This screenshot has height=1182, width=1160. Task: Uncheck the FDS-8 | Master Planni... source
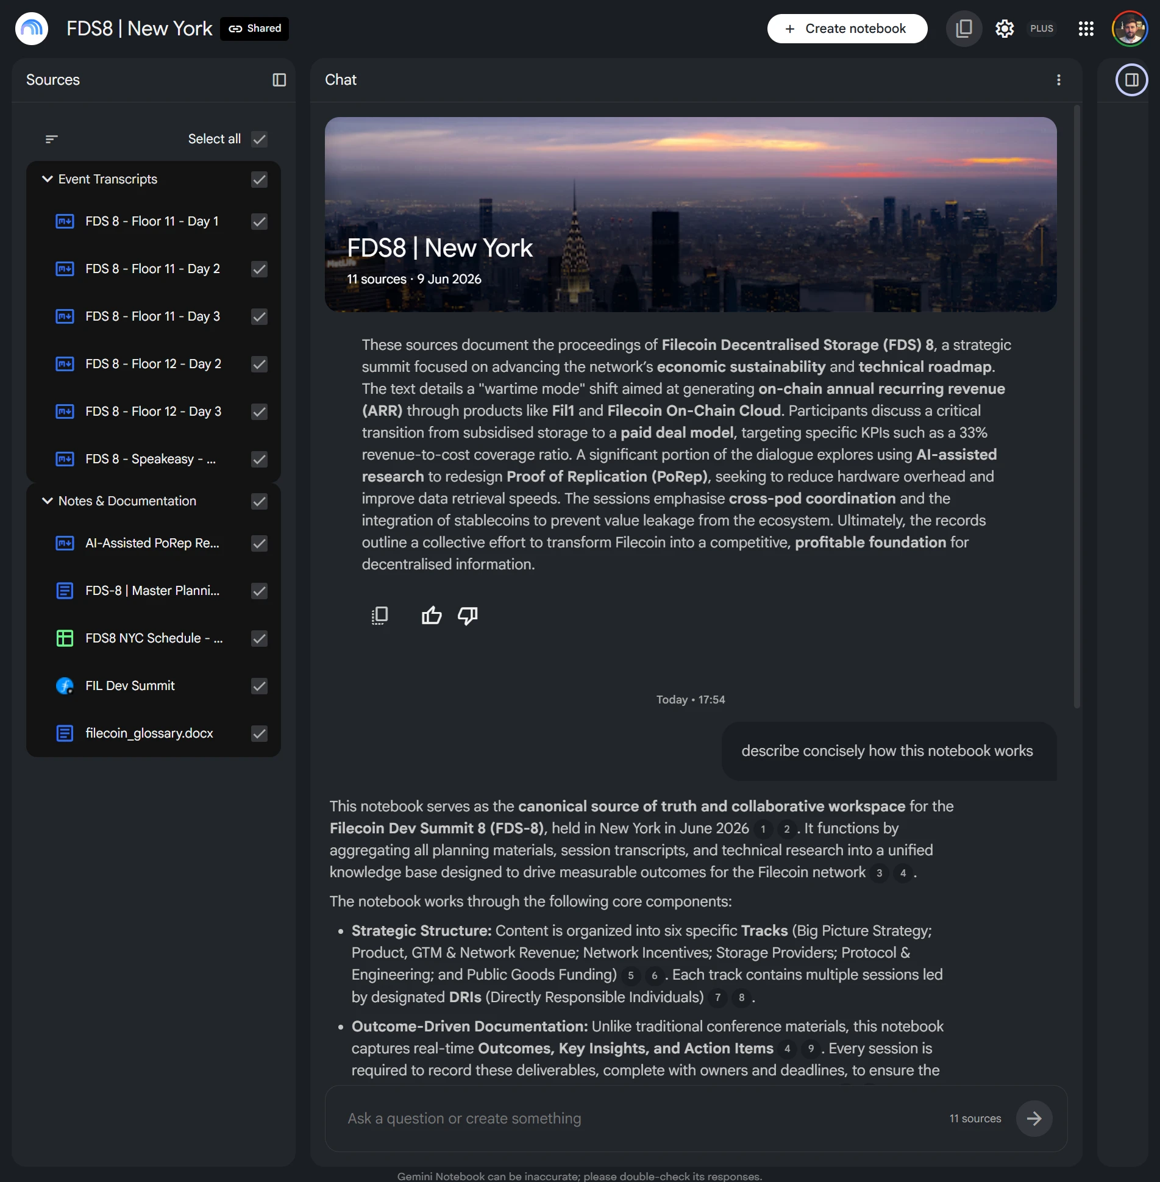(259, 591)
